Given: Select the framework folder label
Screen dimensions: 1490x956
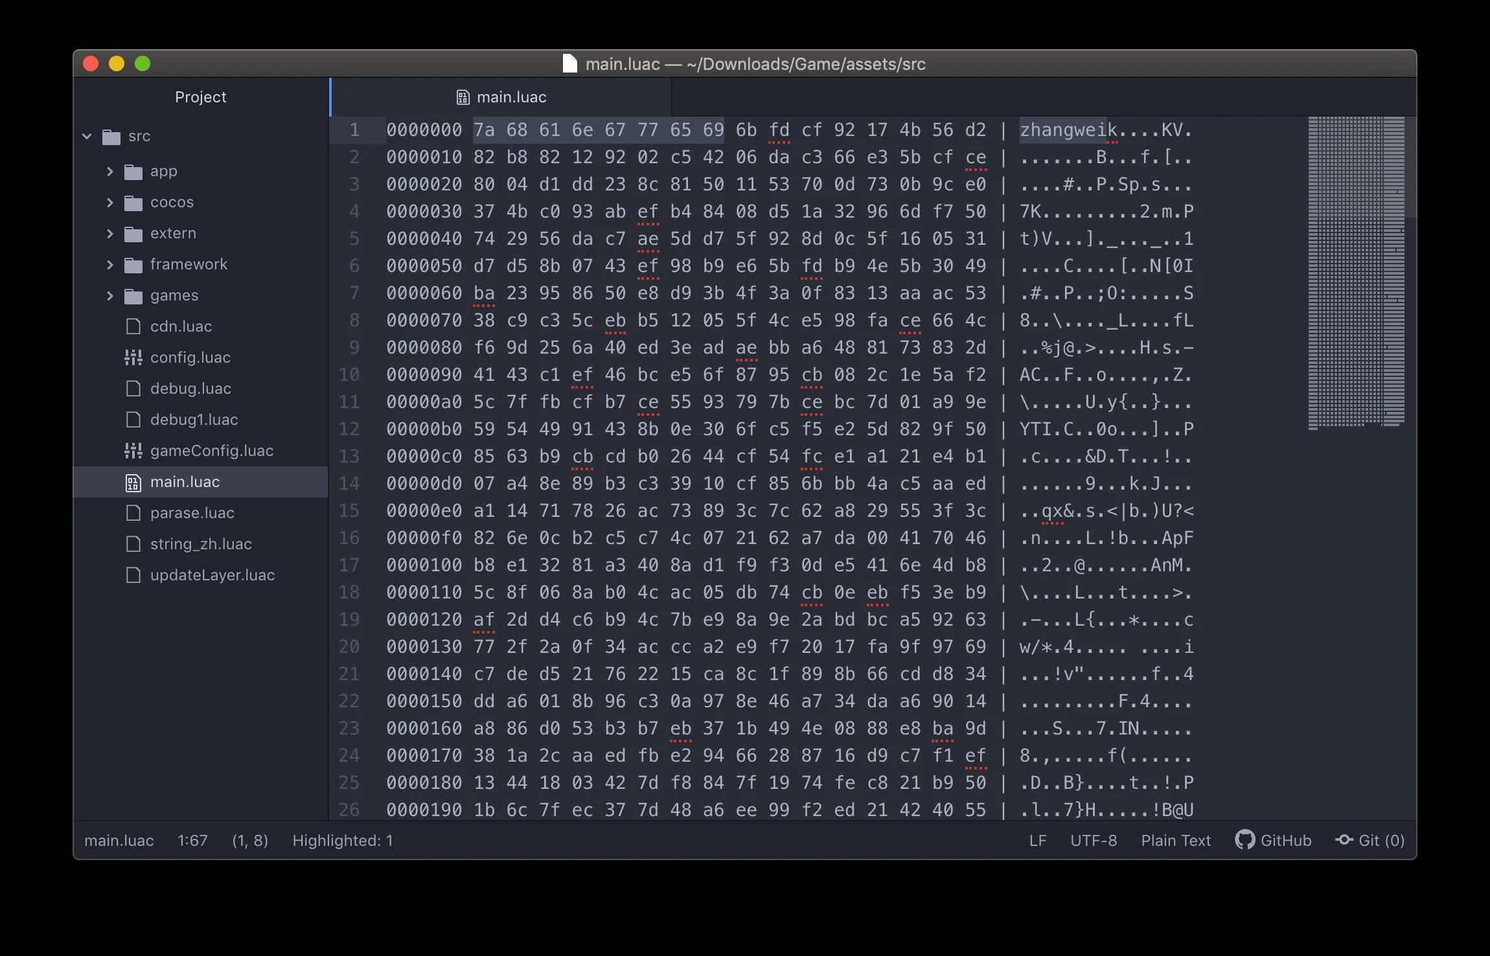Looking at the screenshot, I should [x=189, y=264].
